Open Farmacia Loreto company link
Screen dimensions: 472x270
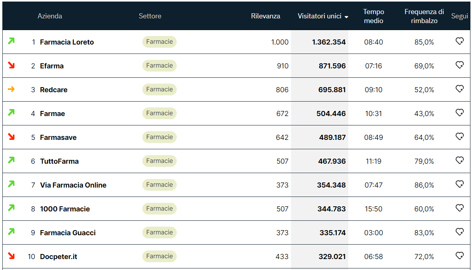67,42
